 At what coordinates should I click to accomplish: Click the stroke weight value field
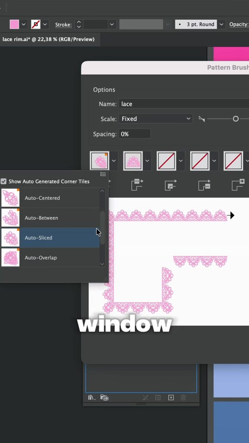[x=96, y=24]
